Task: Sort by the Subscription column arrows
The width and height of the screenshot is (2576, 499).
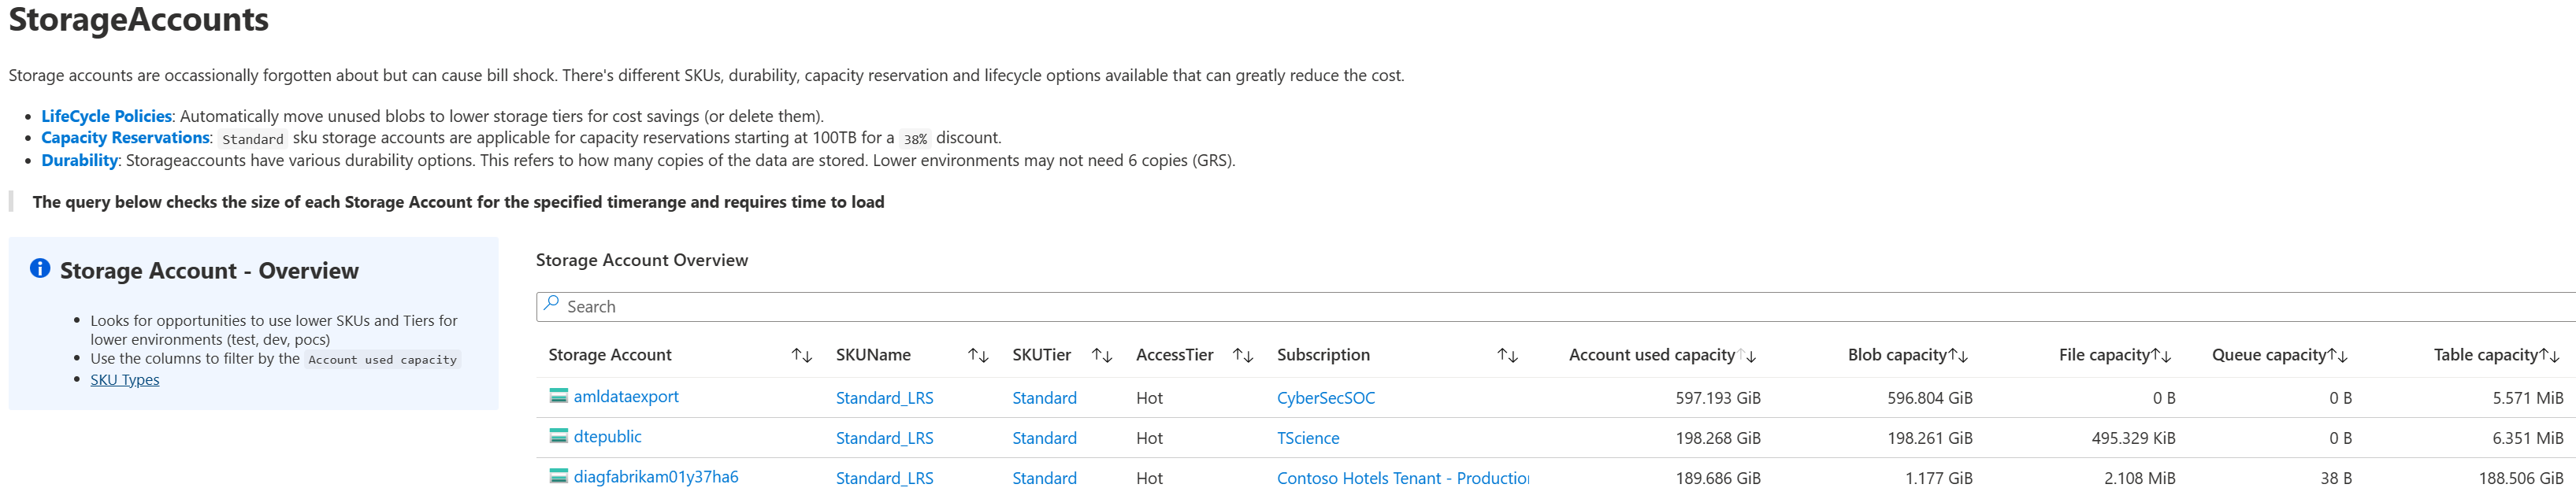Action: pos(1507,355)
